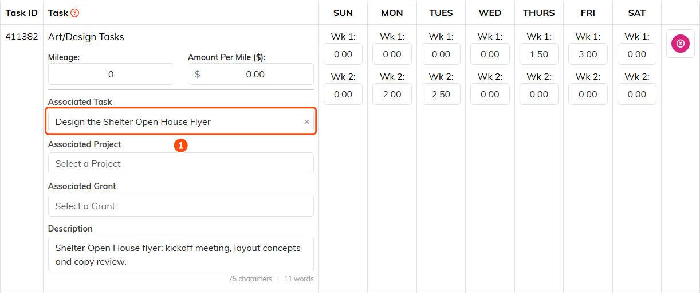The height and width of the screenshot is (294, 700).
Task: Click Thursday Wk 1 field showing 1.50
Action: point(539,54)
